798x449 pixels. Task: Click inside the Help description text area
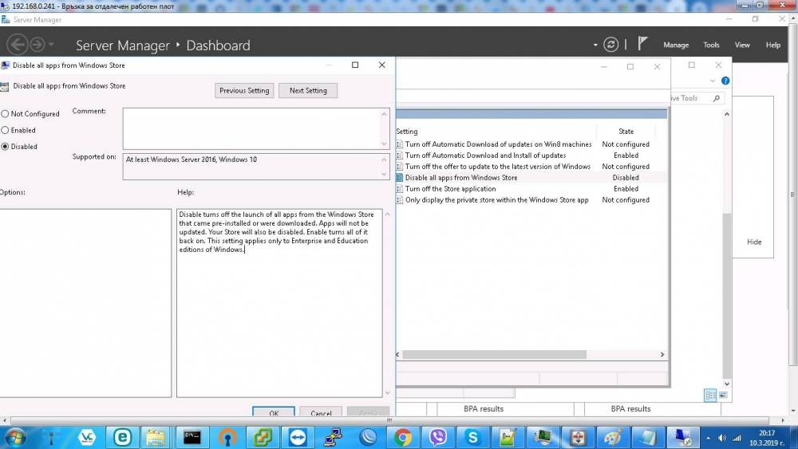(279, 303)
